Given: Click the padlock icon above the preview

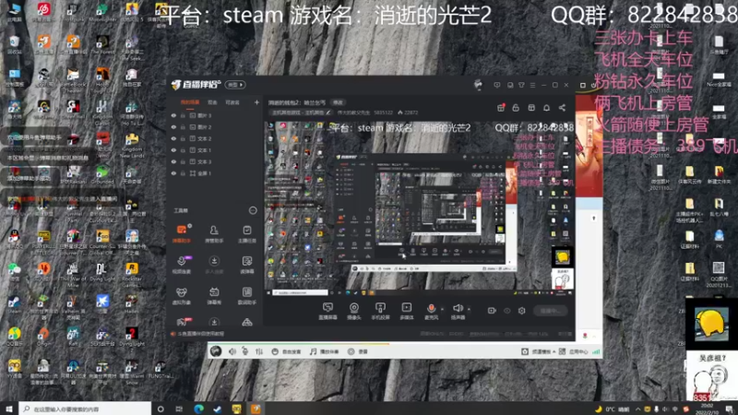Looking at the screenshot, I should click(x=516, y=108).
